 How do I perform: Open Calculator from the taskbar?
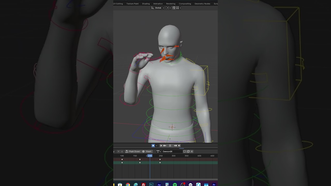tap(167, 184)
